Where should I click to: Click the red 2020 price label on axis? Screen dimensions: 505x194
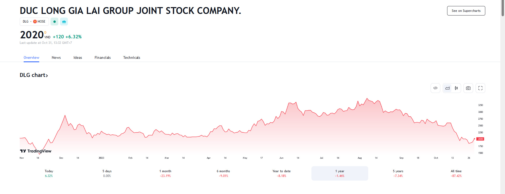pyautogui.click(x=480, y=139)
